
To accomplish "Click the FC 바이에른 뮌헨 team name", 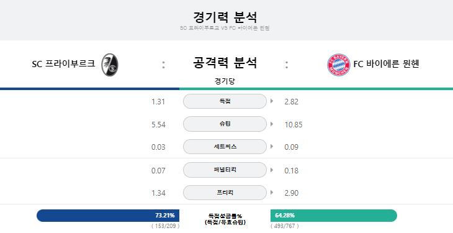I will (386, 63).
